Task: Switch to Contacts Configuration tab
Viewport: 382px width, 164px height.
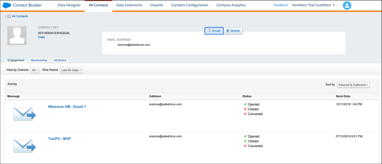Action: (190, 5)
